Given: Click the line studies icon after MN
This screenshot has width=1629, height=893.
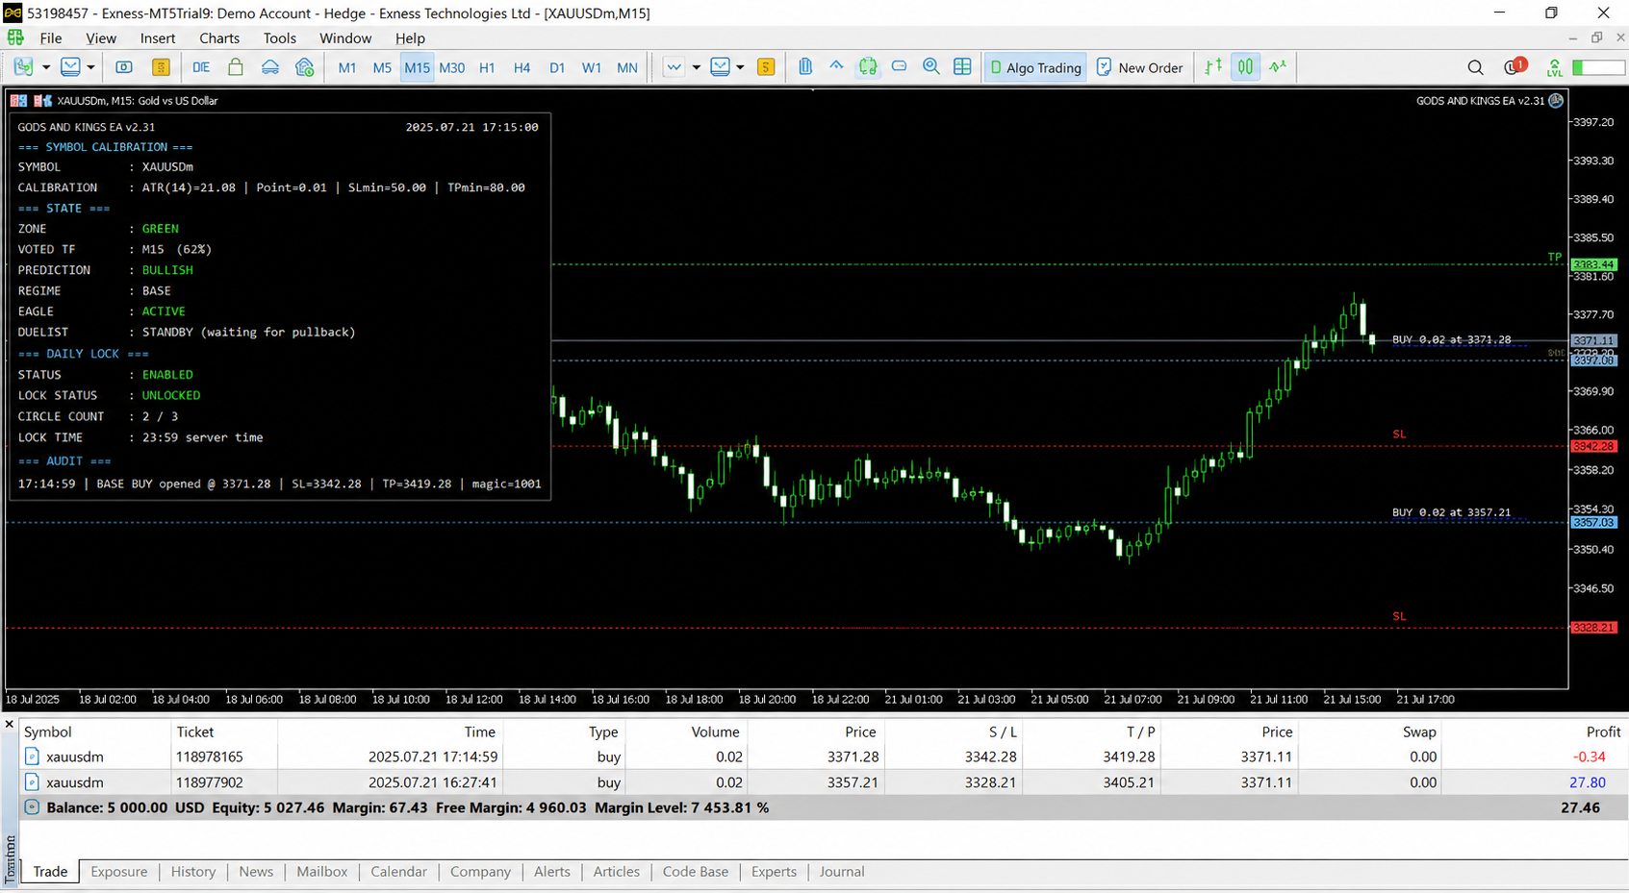Looking at the screenshot, I should pyautogui.click(x=674, y=67).
